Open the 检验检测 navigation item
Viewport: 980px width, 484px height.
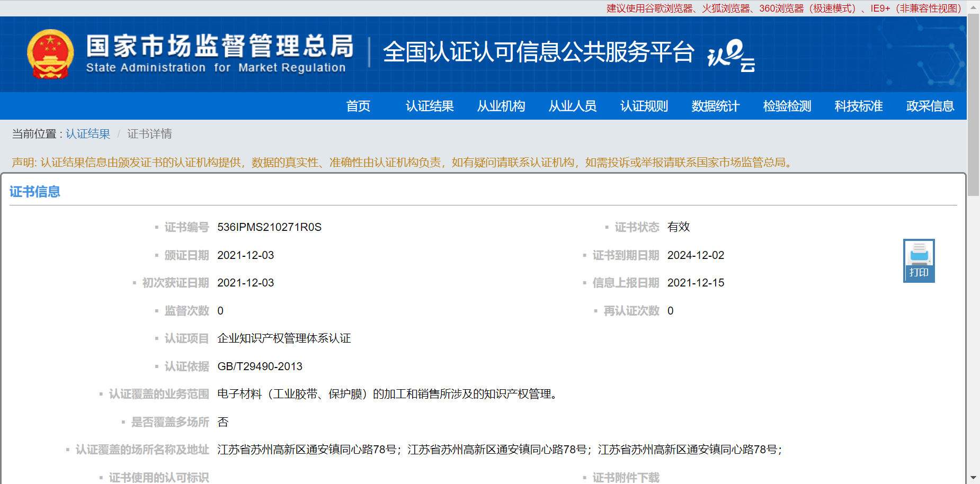[x=787, y=106]
